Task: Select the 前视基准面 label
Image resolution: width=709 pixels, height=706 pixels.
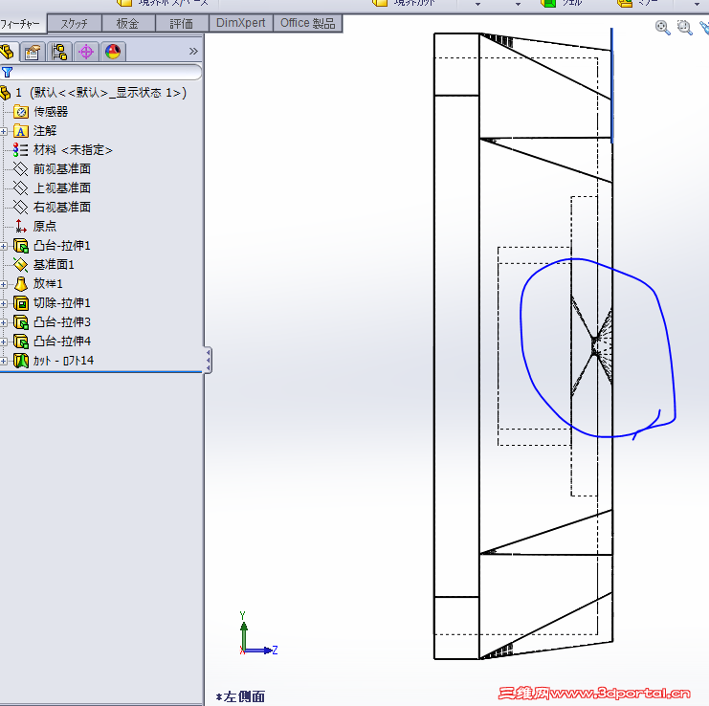Action: (x=62, y=168)
